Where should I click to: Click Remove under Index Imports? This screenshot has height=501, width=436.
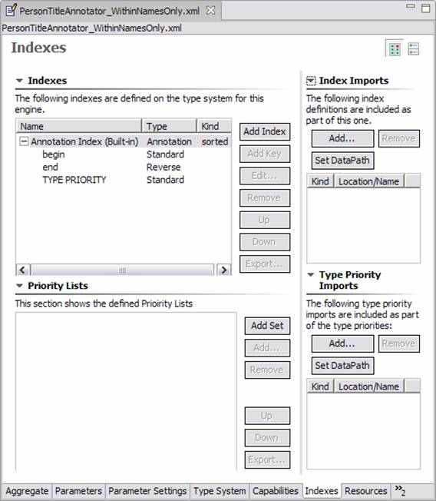click(399, 138)
